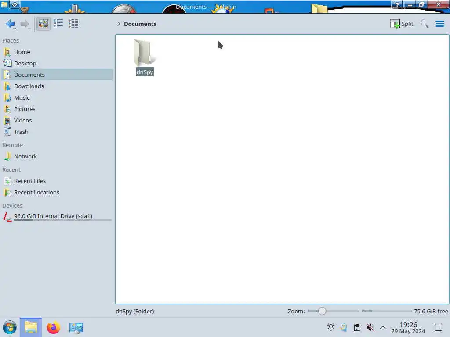Click the muted volume tray icon
The image size is (450, 337).
(370, 327)
